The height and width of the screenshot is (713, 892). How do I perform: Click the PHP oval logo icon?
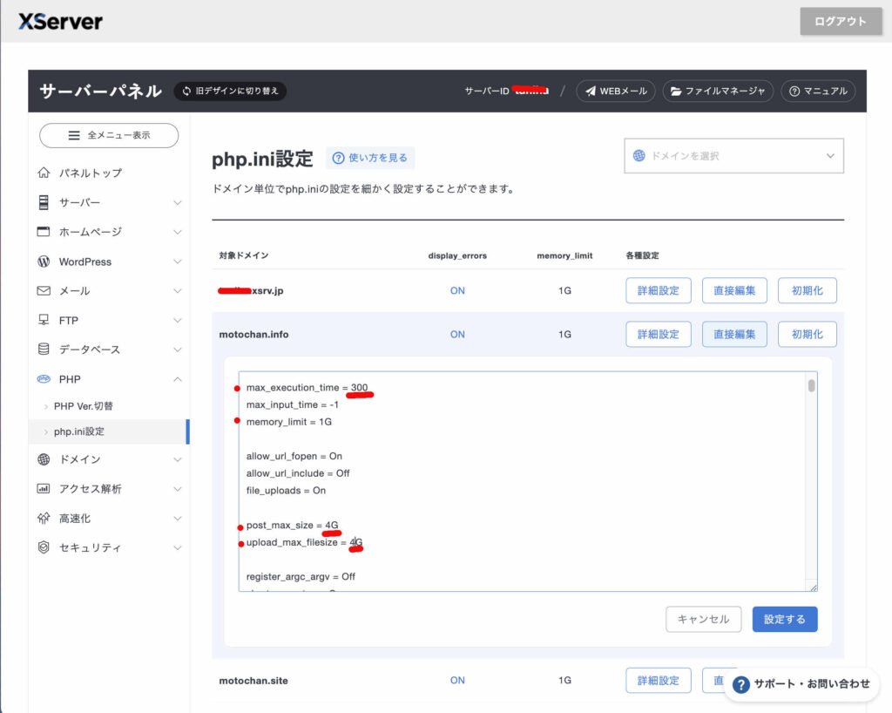pos(44,379)
